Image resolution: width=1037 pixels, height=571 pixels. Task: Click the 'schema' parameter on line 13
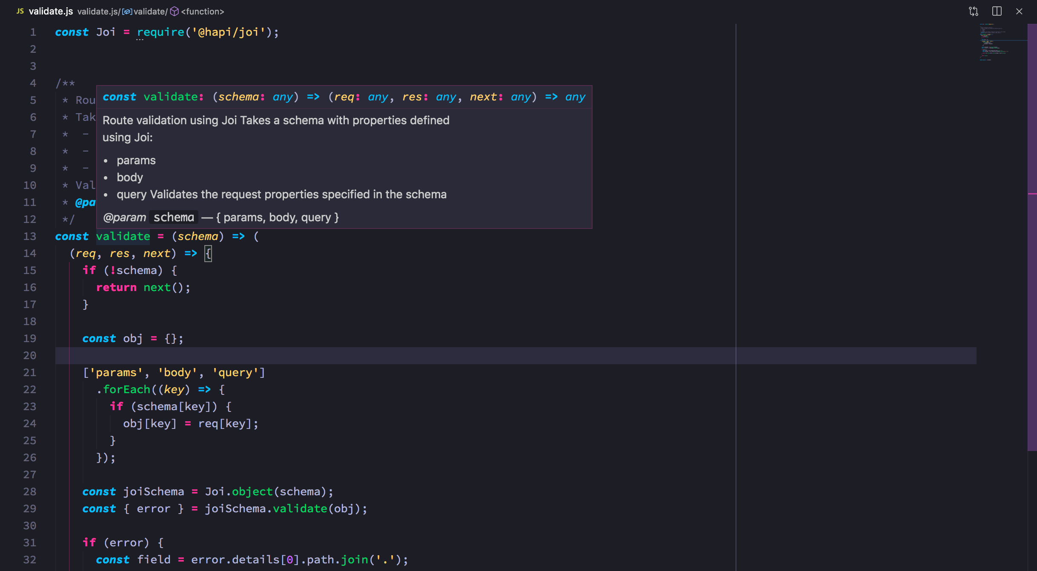click(x=198, y=237)
